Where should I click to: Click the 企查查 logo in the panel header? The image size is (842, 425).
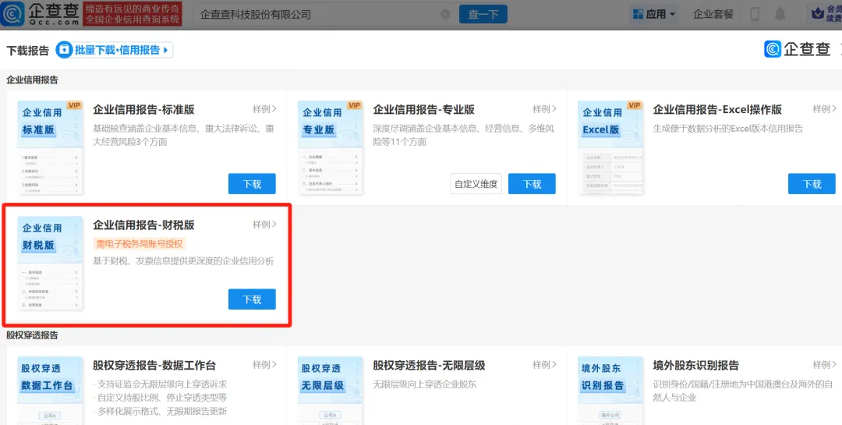798,50
